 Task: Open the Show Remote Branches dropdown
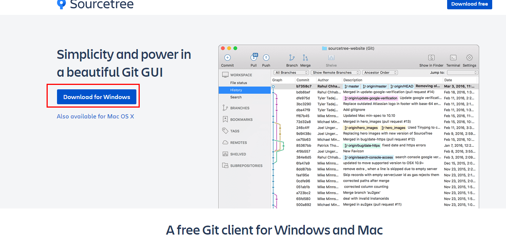(336, 73)
